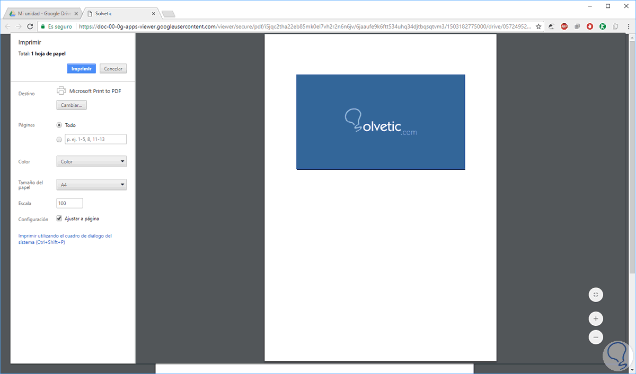This screenshot has width=636, height=374.
Task: Go back in browser history
Action: point(8,26)
